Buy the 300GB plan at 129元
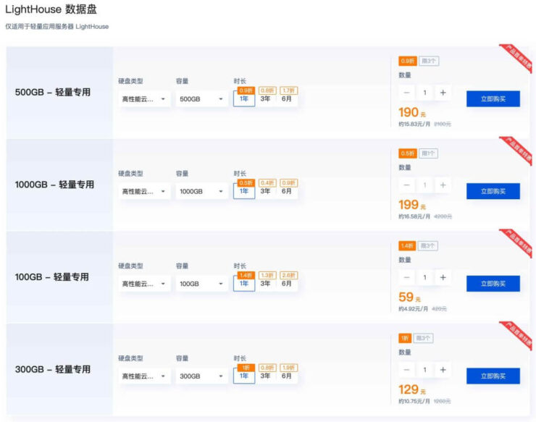Screen dimensions: 536x422 tap(493, 376)
